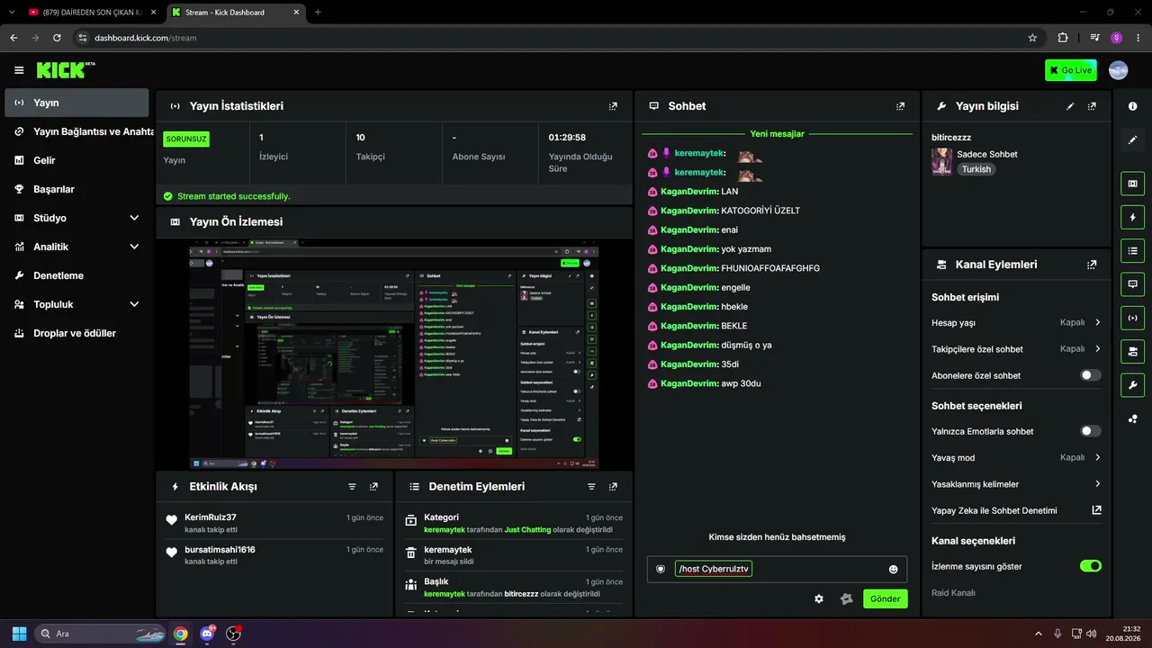Click the info icon in right rail
The image size is (1152, 648).
point(1132,106)
